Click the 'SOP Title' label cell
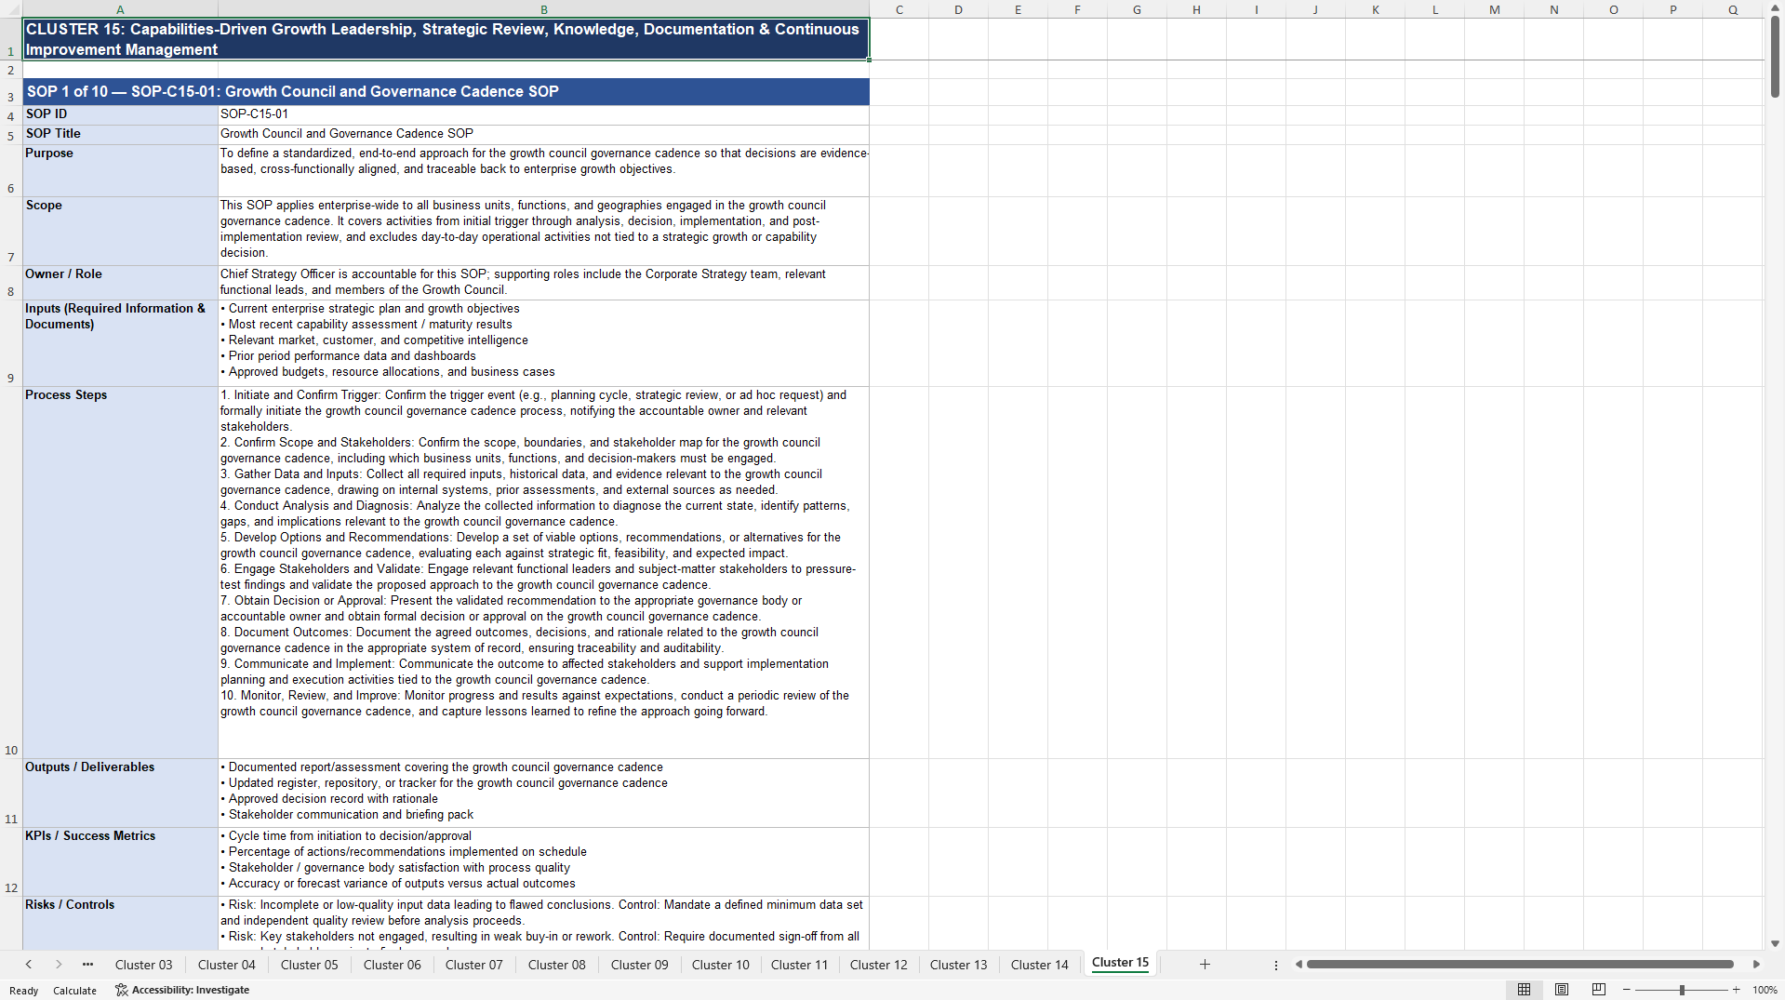Screen dimensions: 1785x1000 pyautogui.click(x=120, y=134)
